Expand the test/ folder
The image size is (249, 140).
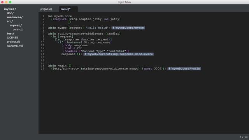[x=11, y=33]
